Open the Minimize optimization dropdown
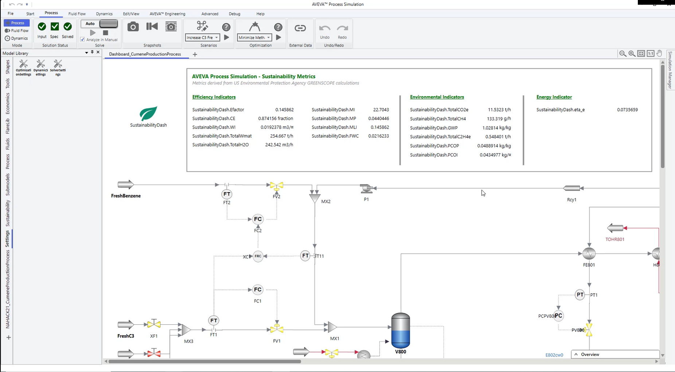This screenshot has width=675, height=372. 269,37
